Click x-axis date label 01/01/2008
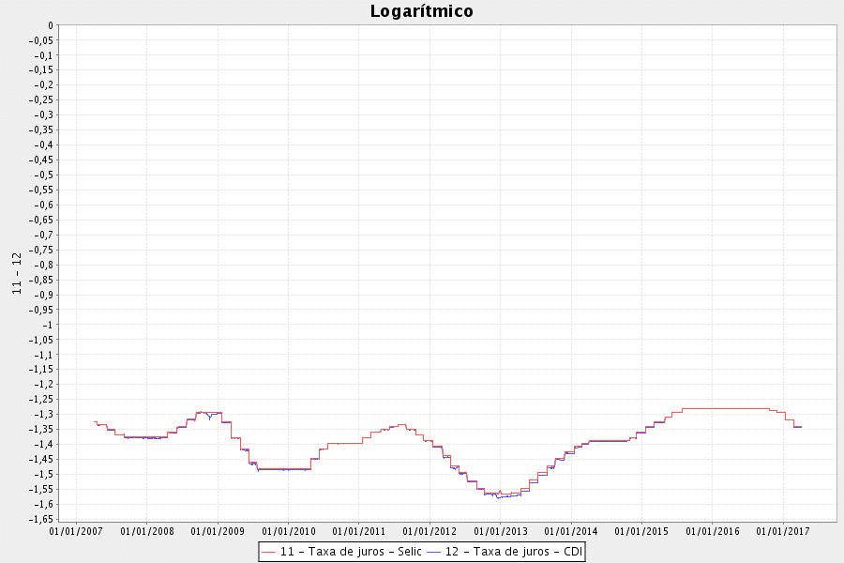Screen dimensions: 844x563 point(147,531)
